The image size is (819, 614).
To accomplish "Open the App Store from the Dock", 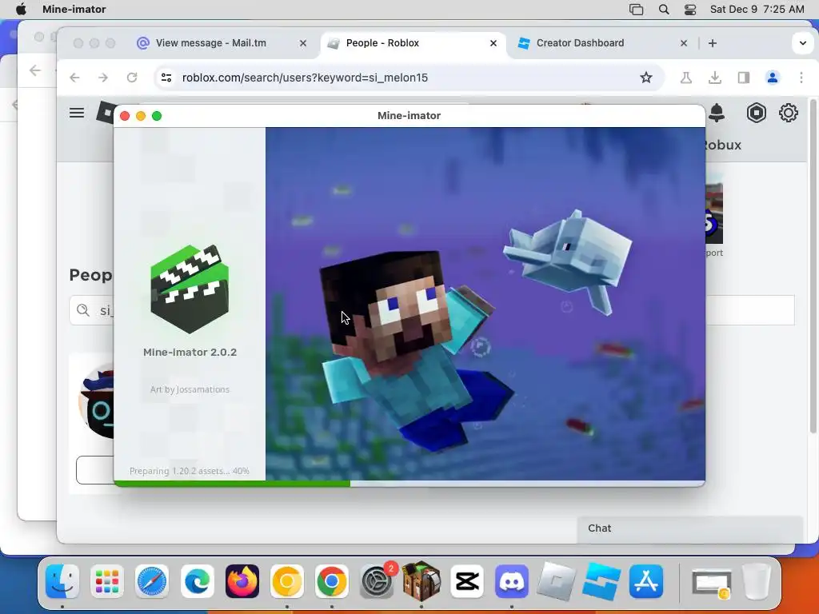I will [x=646, y=581].
